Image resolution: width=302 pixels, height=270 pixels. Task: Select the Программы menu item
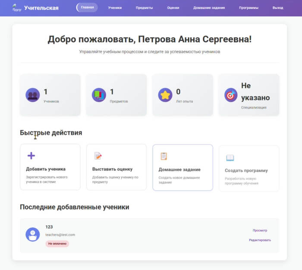click(x=249, y=8)
